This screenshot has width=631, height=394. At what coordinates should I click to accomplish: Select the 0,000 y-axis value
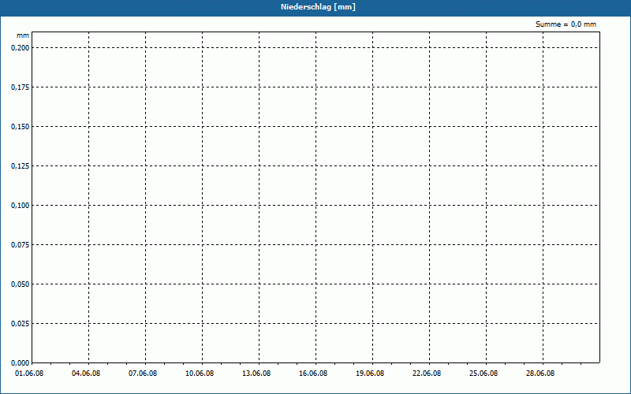click(x=21, y=363)
